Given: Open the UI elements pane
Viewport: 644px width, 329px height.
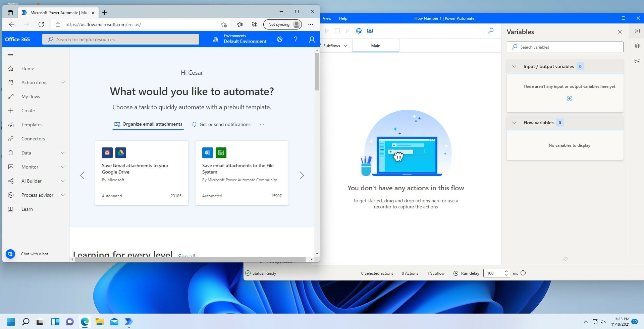Looking at the screenshot, I should pyautogui.click(x=637, y=46).
